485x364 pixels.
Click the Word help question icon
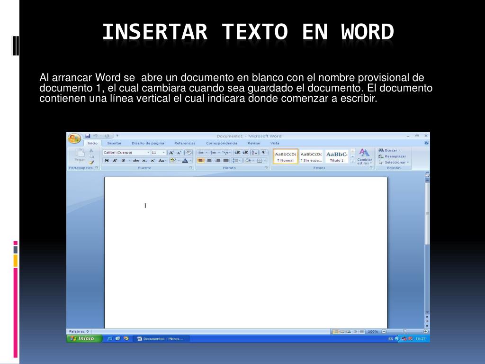(x=427, y=143)
